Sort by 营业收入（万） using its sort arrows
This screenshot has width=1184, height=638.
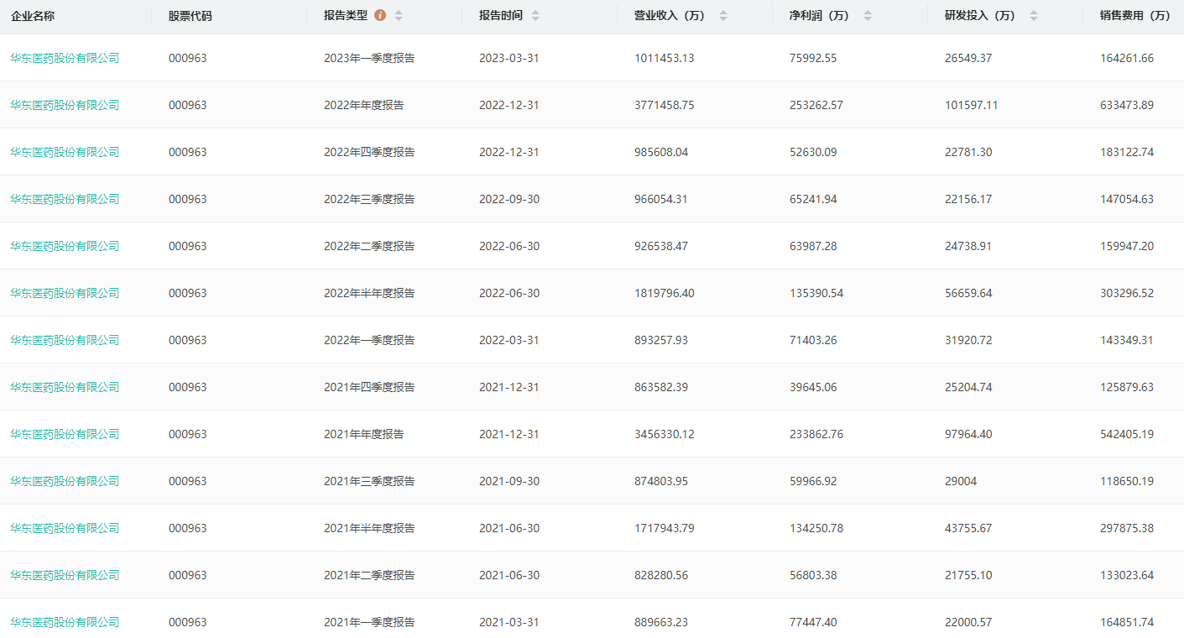(723, 16)
